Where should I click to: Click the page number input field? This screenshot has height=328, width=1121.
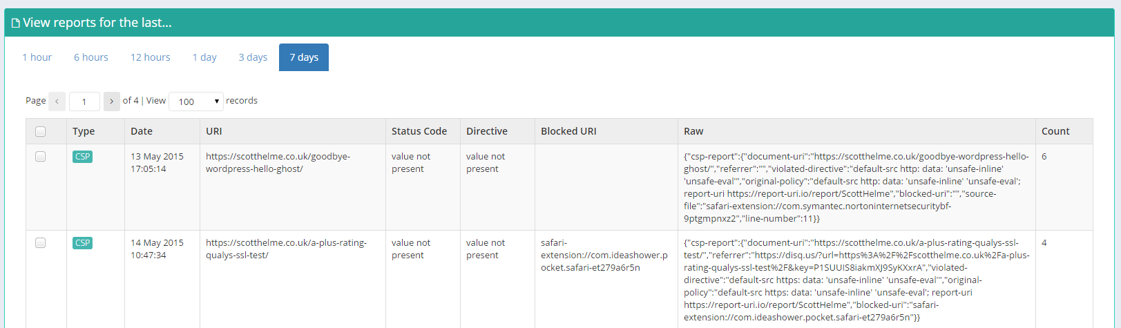coord(84,102)
